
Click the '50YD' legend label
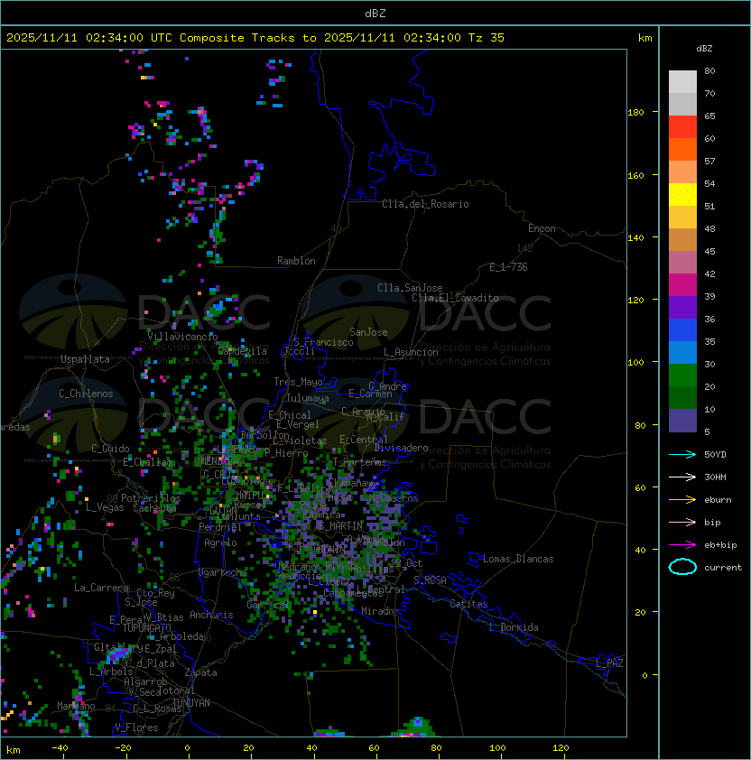715,454
